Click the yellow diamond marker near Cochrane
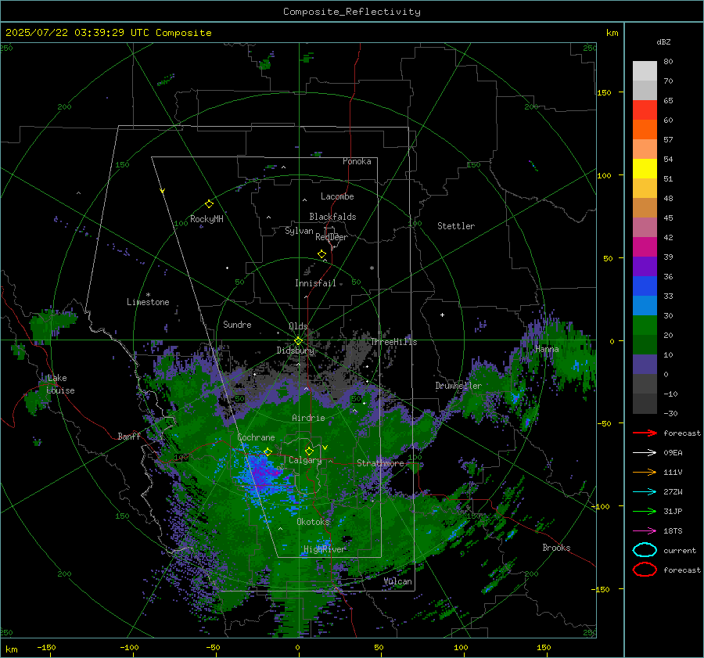The width and height of the screenshot is (704, 658). (x=268, y=452)
